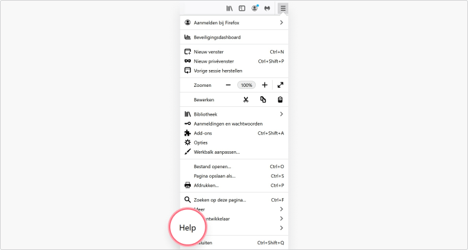Open Aanmeldingen en wachtwoorden
468x250 pixels.
(234, 124)
